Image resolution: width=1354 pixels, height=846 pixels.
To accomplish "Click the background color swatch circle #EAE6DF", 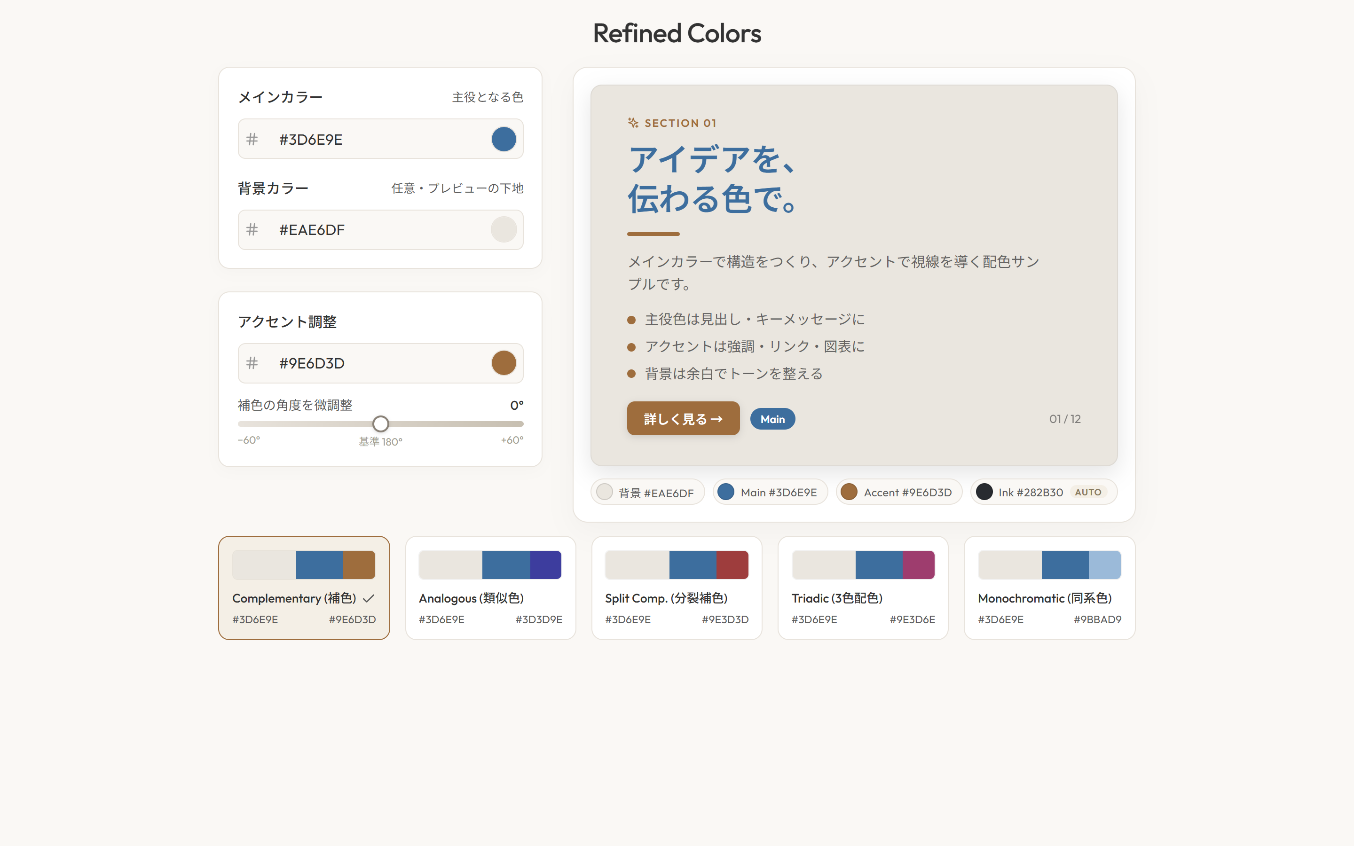I will pyautogui.click(x=504, y=229).
